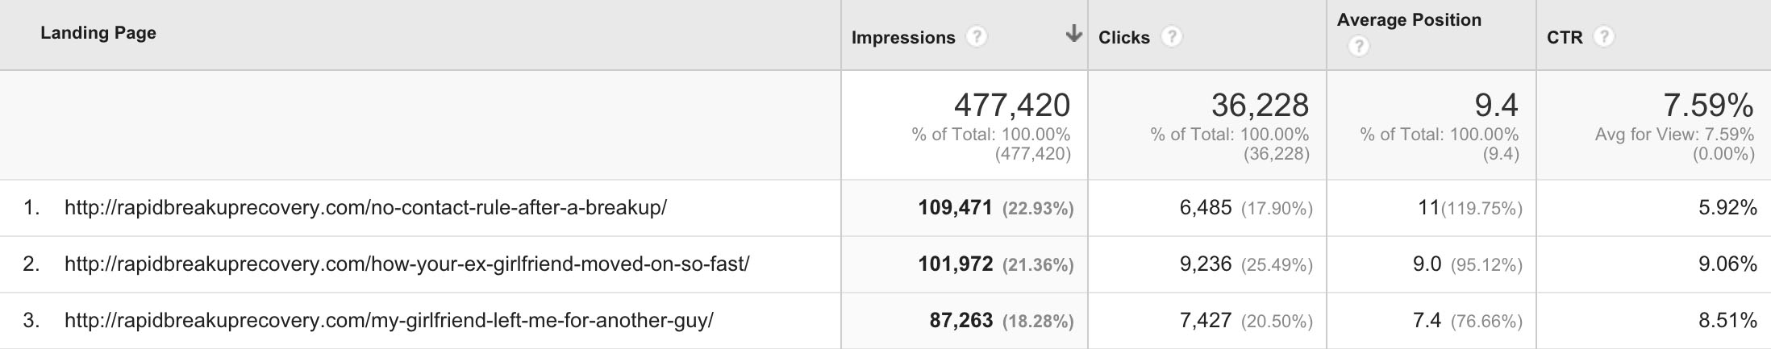Screen dimensions: 1771x349
Task: Sort by Average Position column header
Action: tap(1409, 20)
